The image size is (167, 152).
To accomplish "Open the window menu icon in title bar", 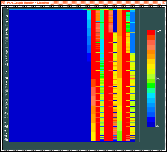I will pyautogui.click(x=3, y=3).
